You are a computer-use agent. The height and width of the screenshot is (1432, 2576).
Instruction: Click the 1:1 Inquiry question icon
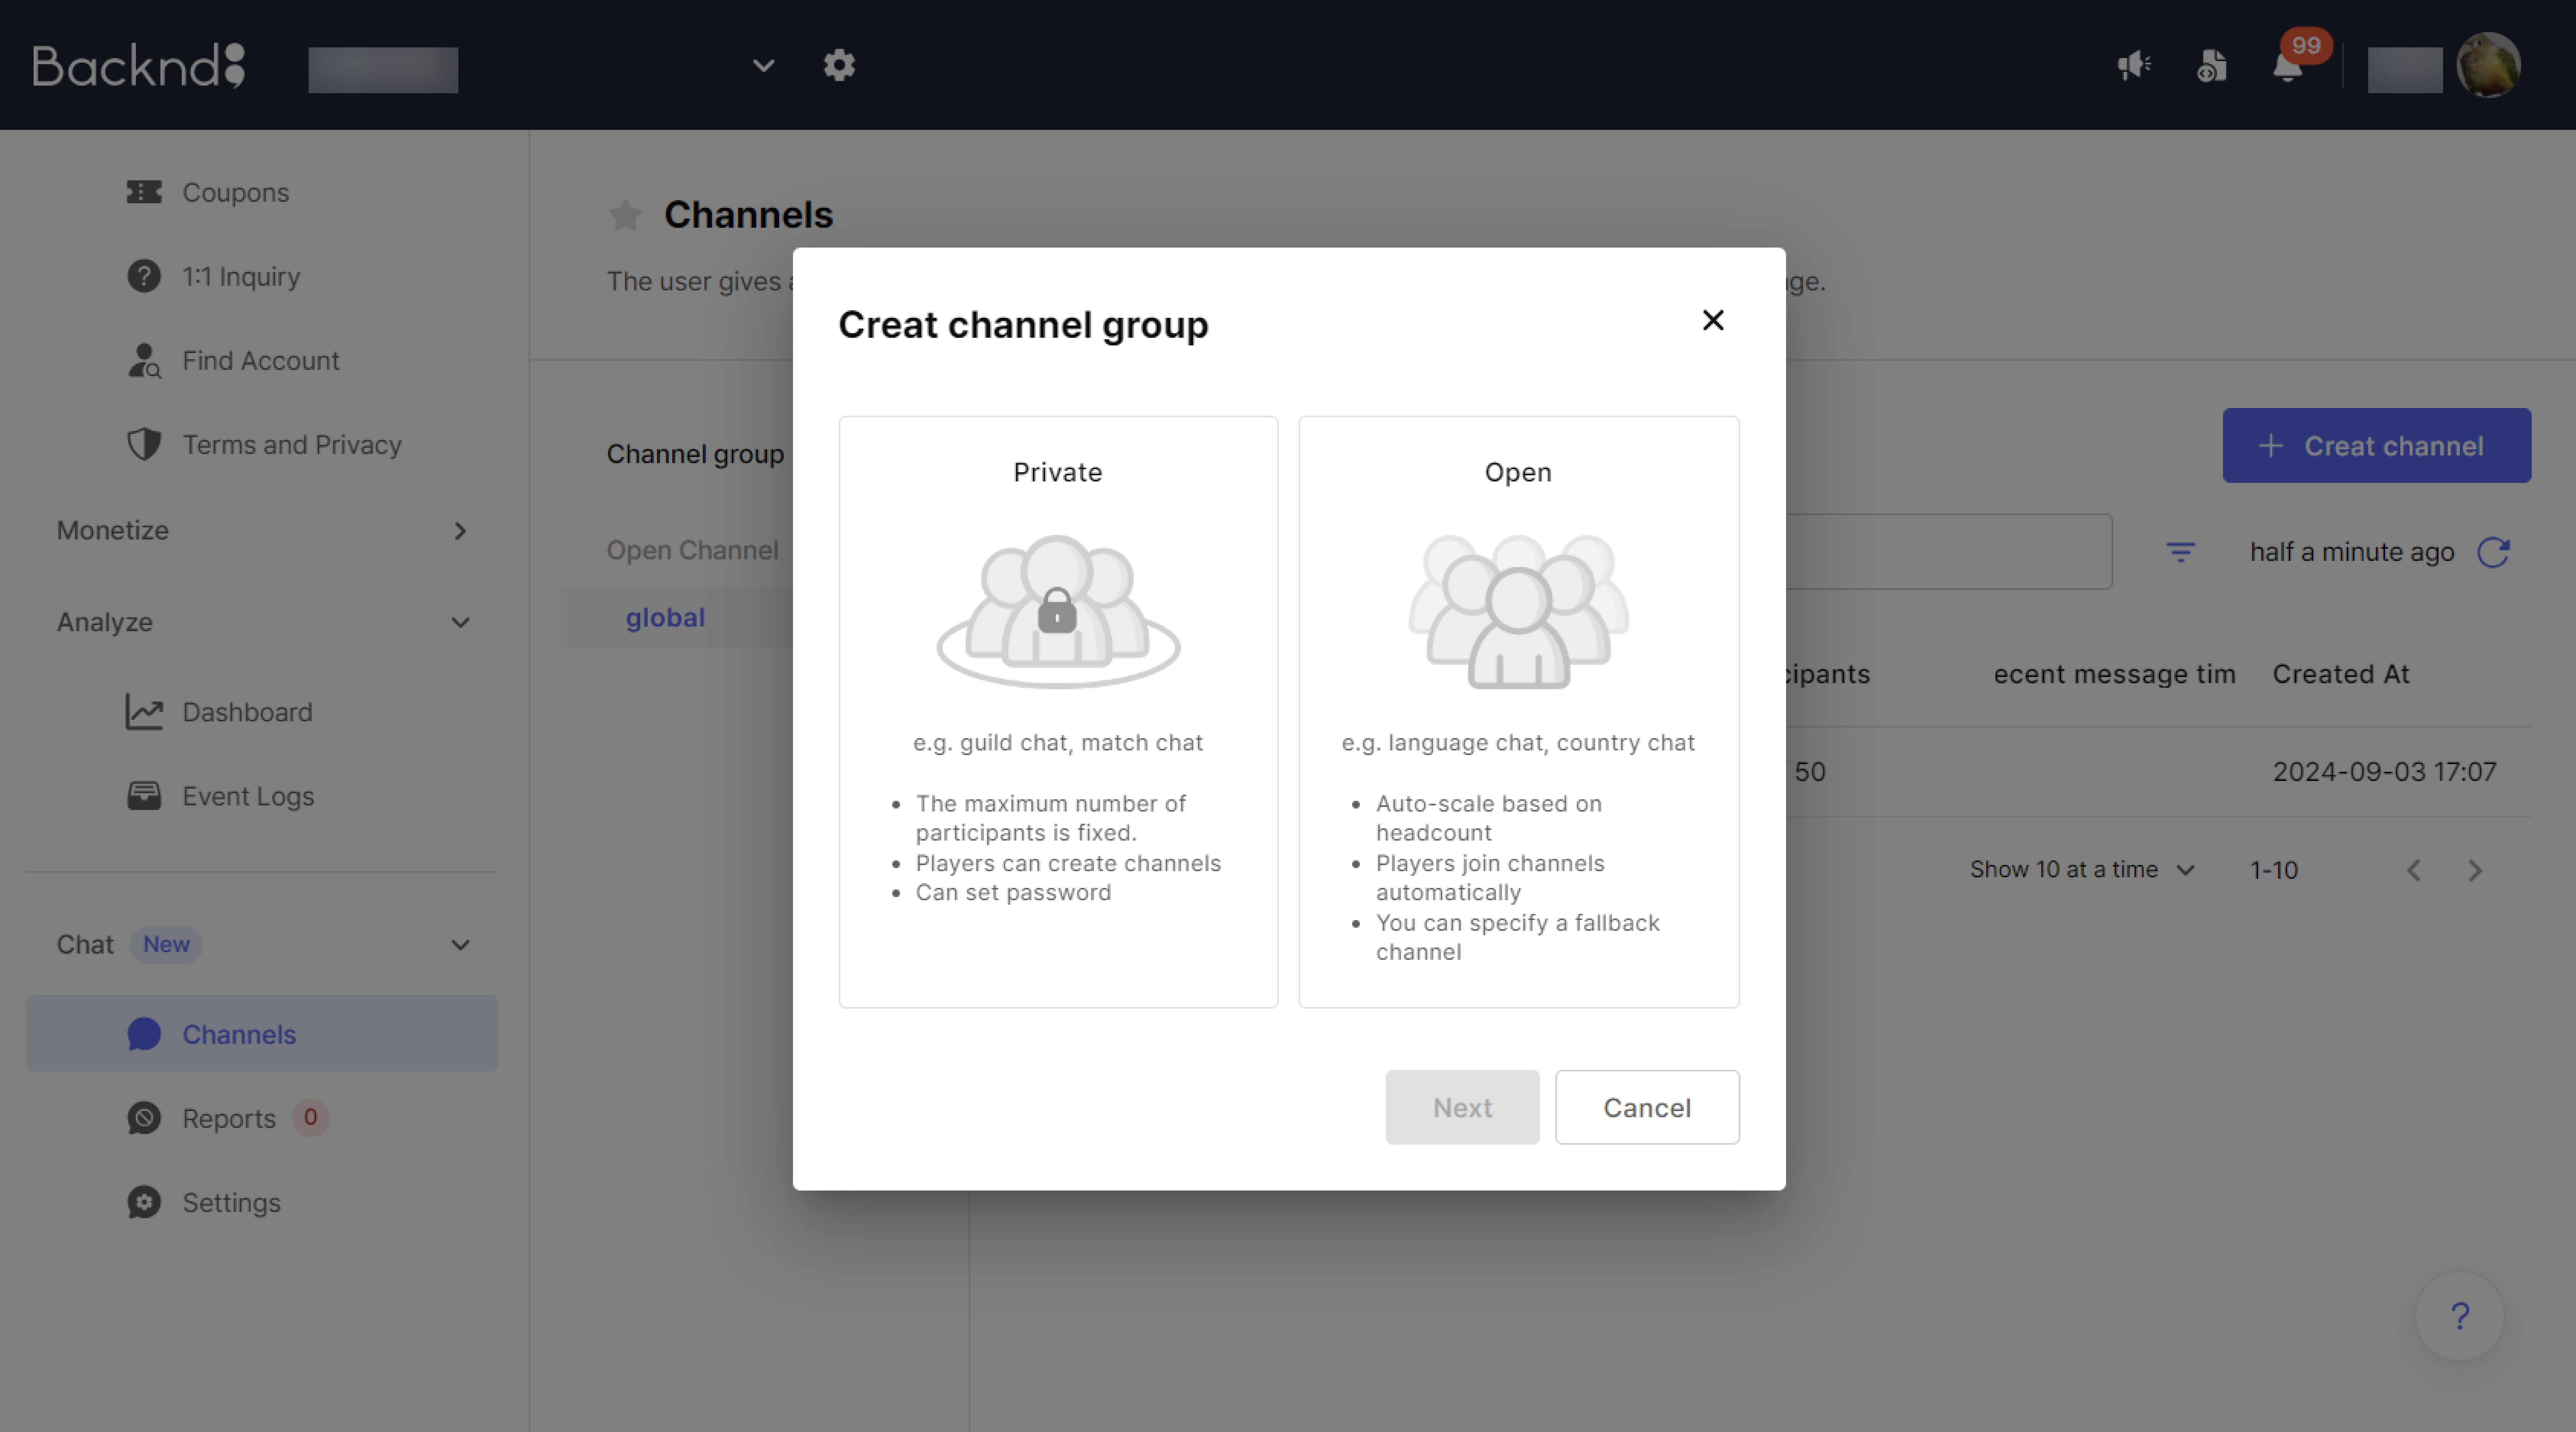coord(144,276)
